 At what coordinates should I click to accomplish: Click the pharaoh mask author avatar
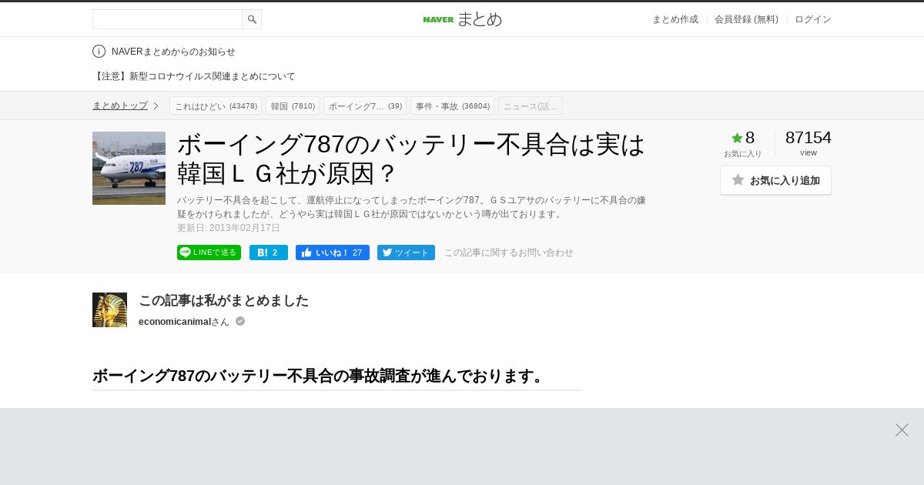coord(109,309)
